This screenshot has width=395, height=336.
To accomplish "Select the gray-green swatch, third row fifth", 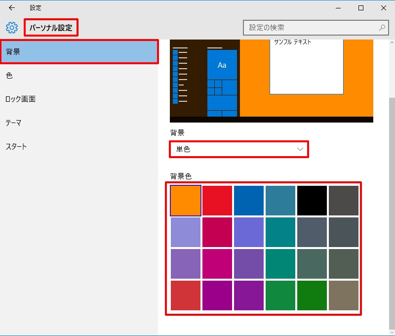I will point(312,264).
